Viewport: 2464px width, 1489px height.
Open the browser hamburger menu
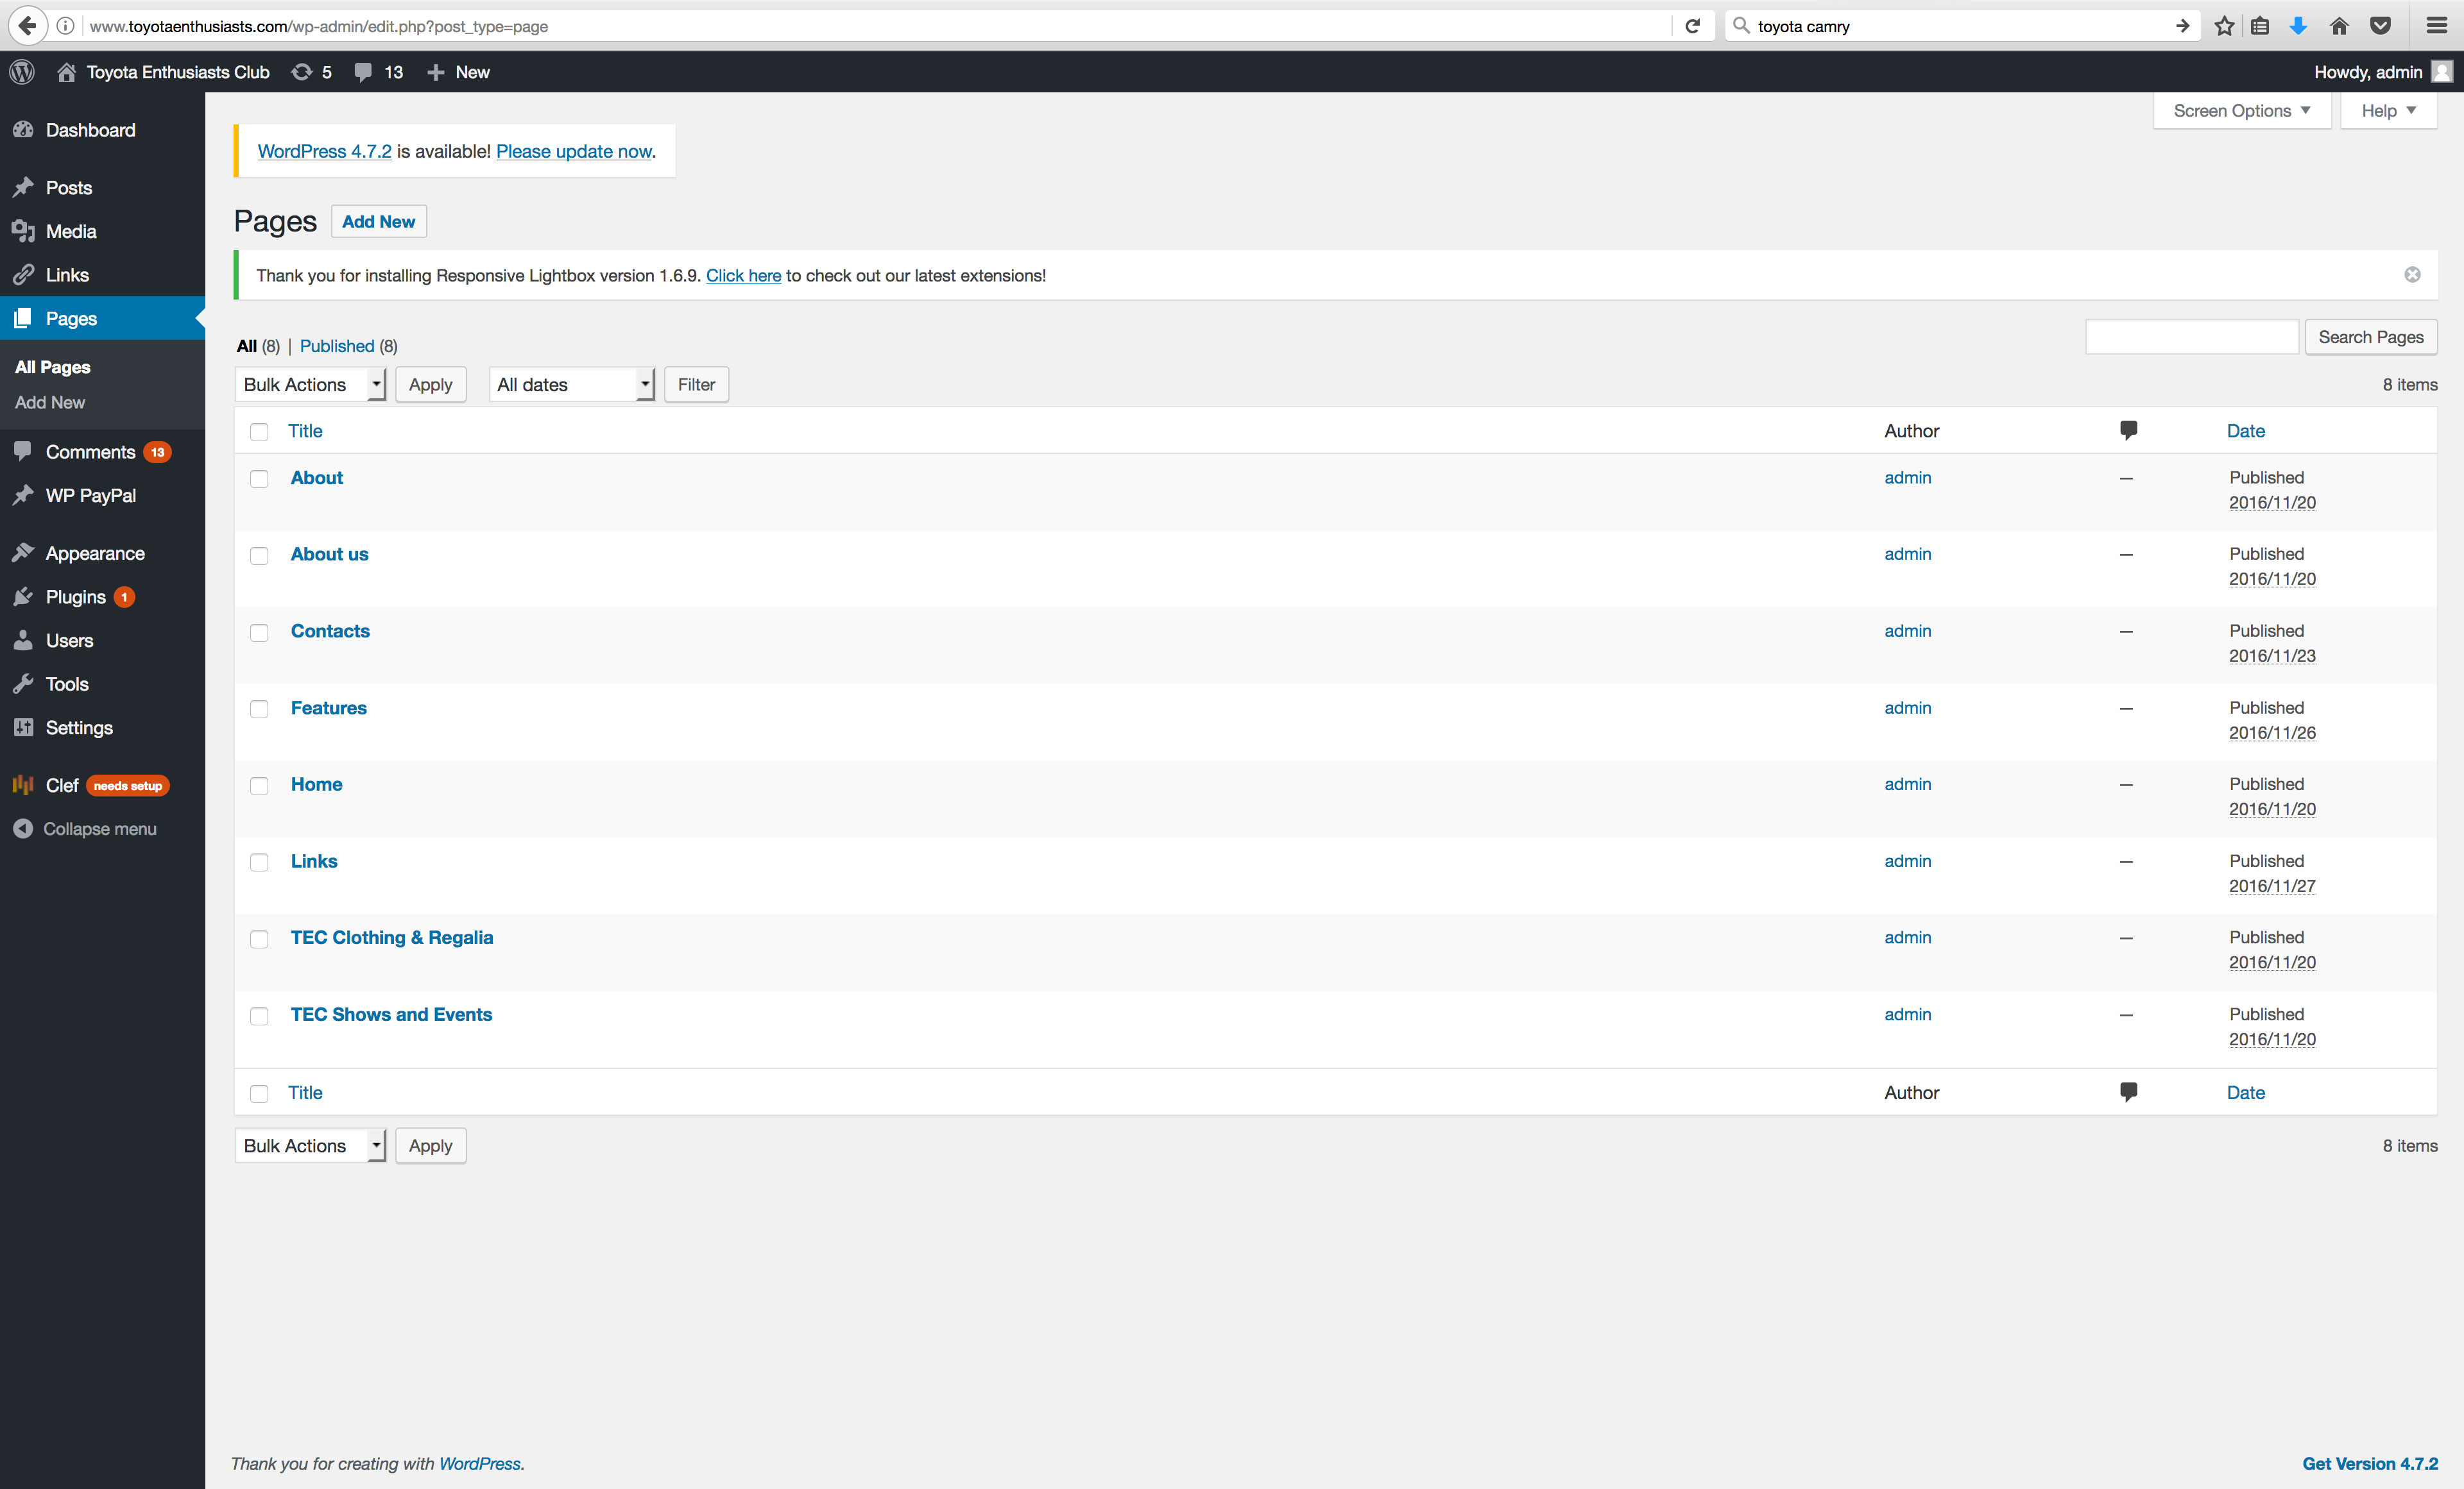2436,26
